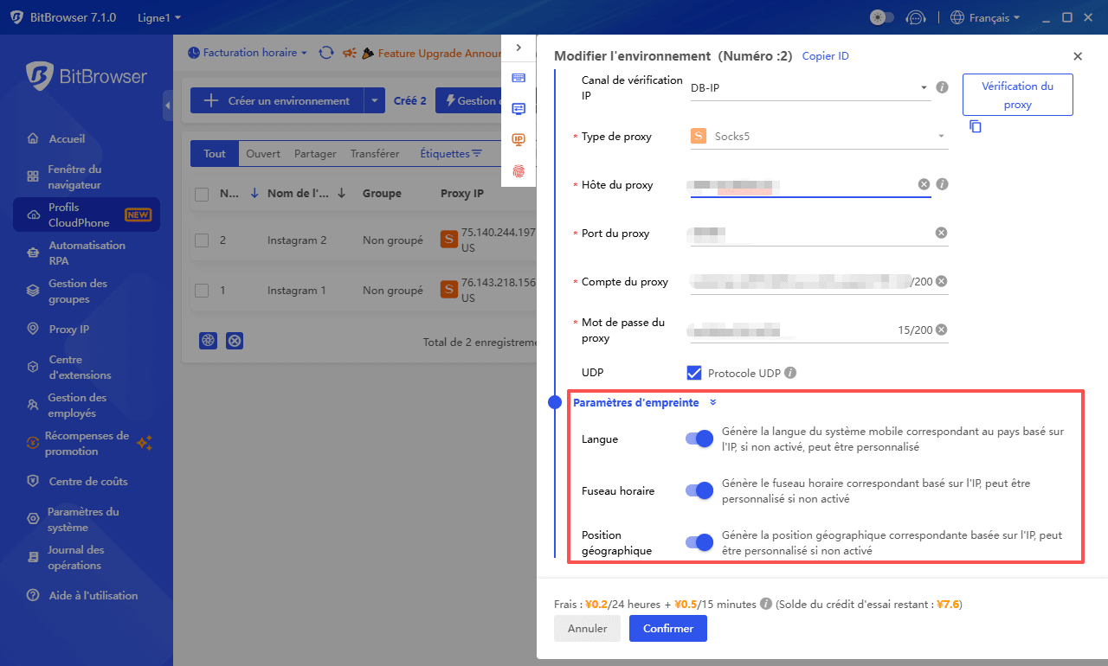Disable the Langue toggle
Image resolution: width=1108 pixels, height=666 pixels.
click(699, 439)
